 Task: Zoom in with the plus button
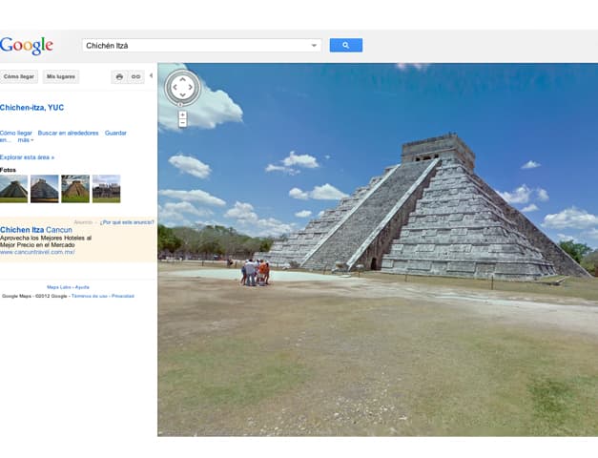point(182,114)
